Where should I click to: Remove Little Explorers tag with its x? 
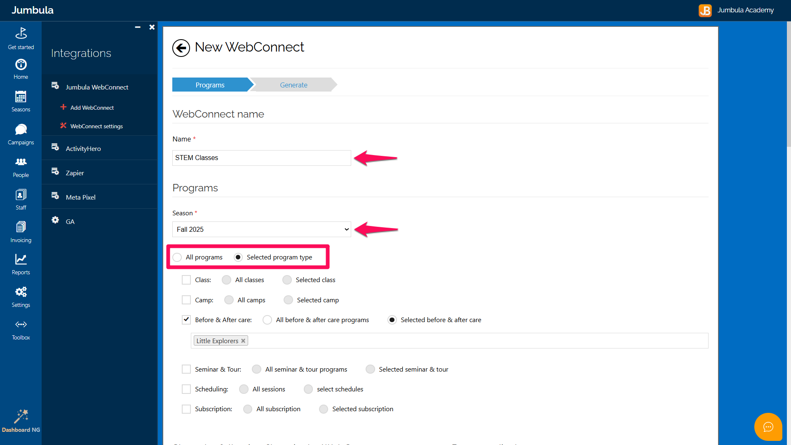point(243,341)
